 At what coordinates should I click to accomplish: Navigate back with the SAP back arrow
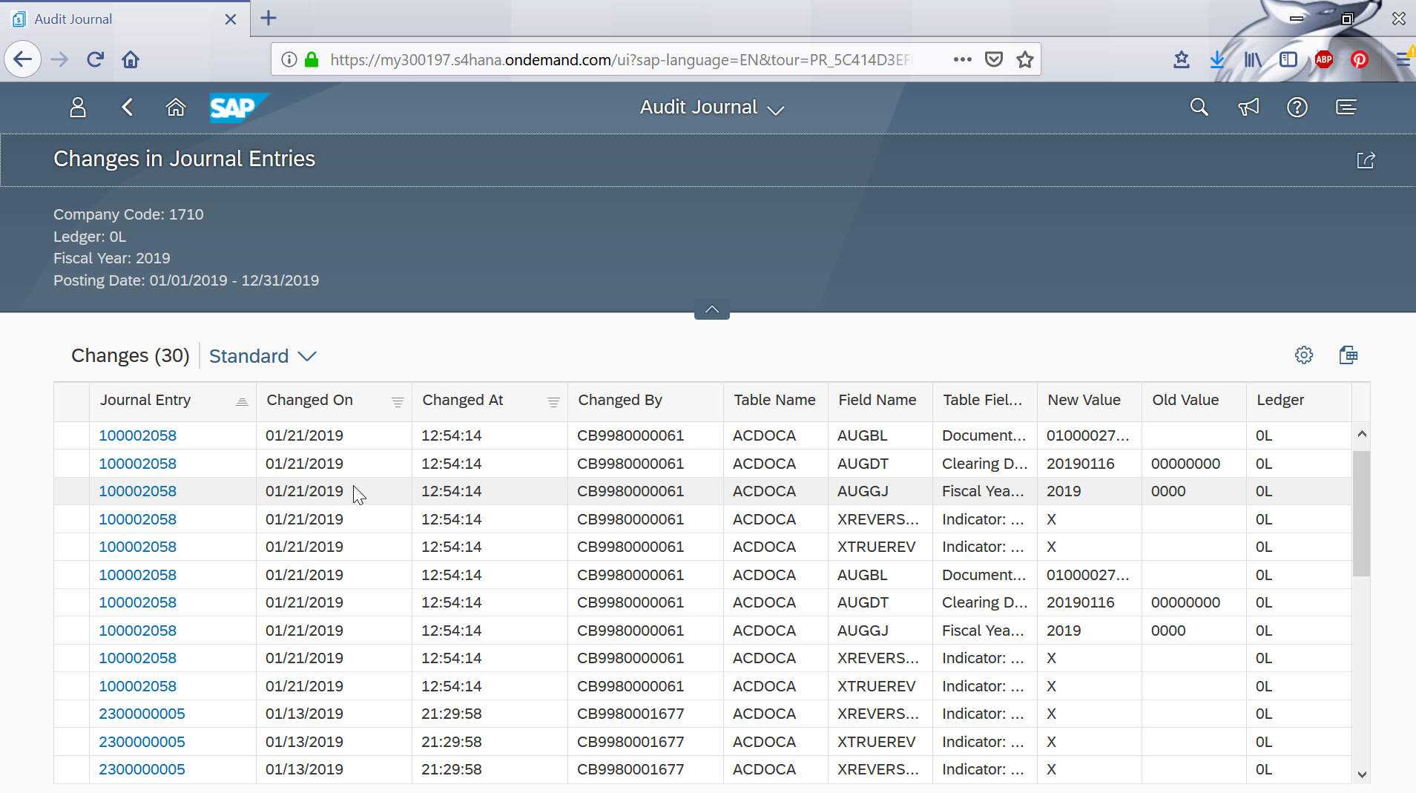click(127, 107)
